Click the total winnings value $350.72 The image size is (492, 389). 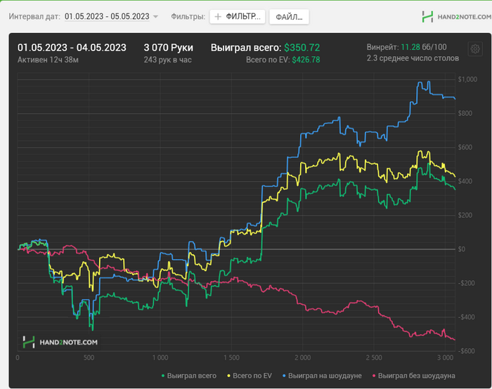click(302, 48)
